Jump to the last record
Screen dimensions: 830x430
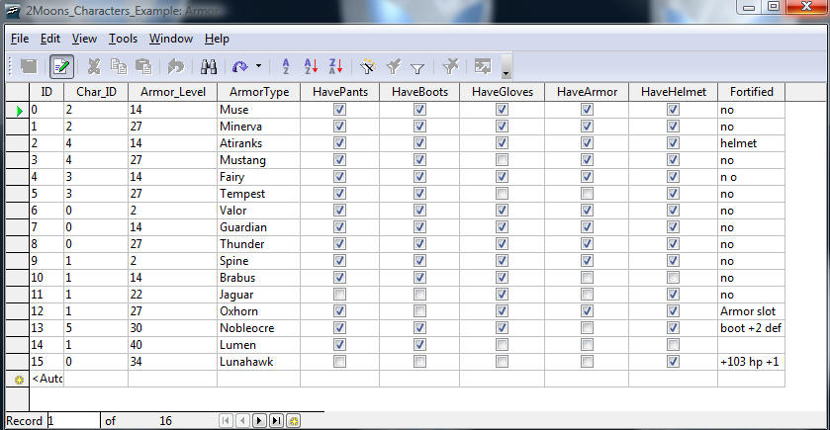[276, 420]
